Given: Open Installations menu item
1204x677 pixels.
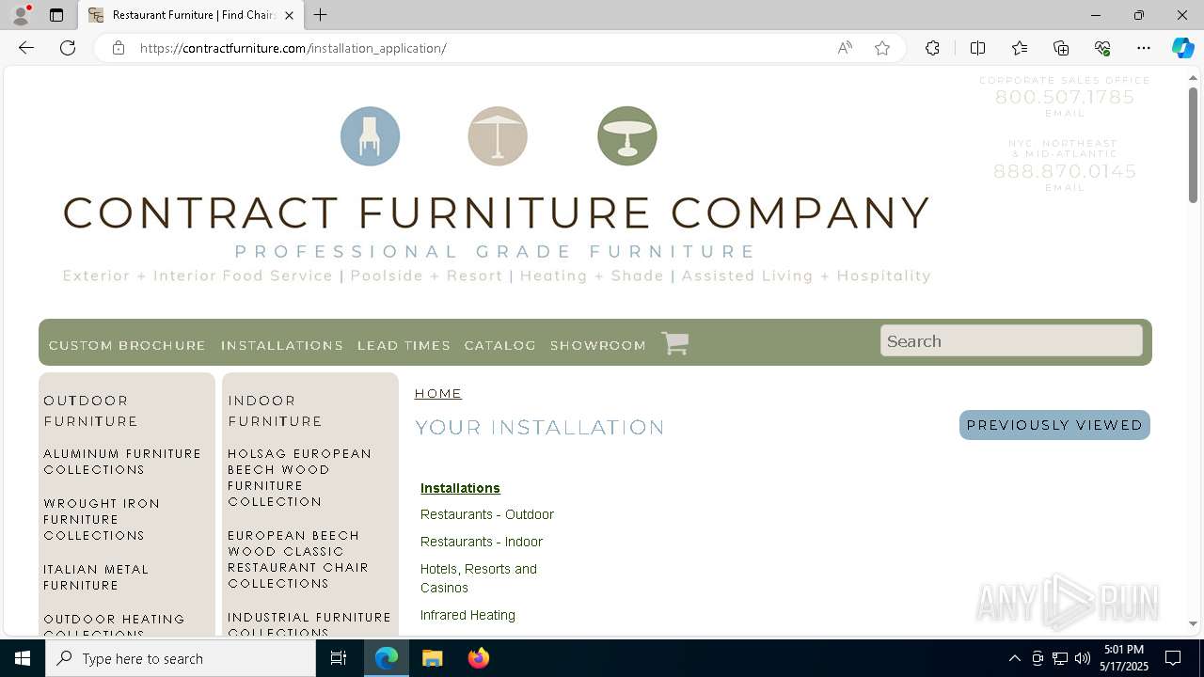Looking at the screenshot, I should click(x=282, y=345).
